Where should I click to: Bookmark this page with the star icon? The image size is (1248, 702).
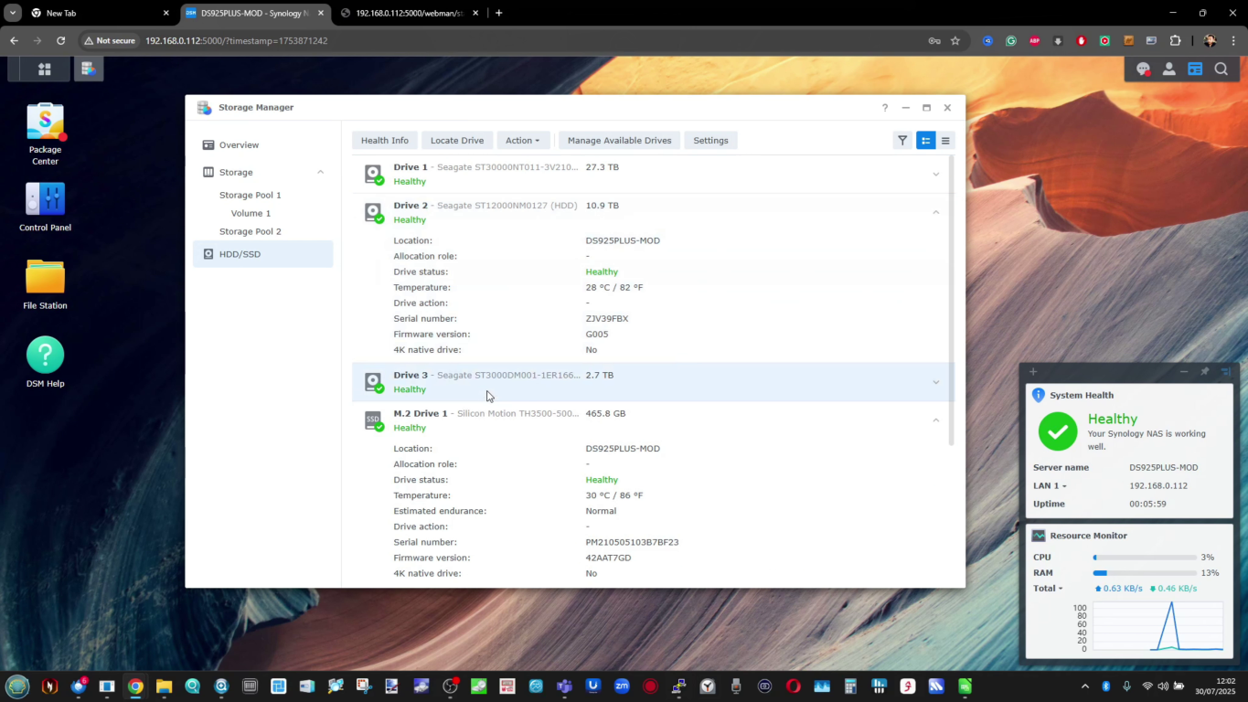coord(955,40)
